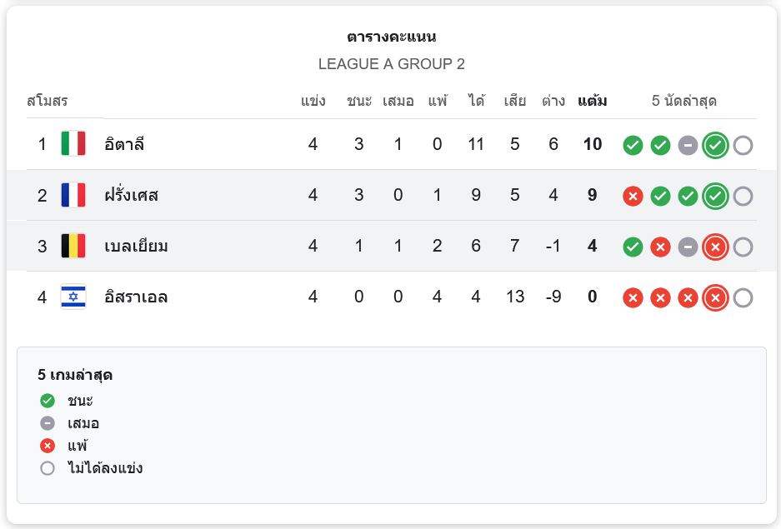Click the สโมสร column header
The height and width of the screenshot is (529, 781).
coord(48,102)
